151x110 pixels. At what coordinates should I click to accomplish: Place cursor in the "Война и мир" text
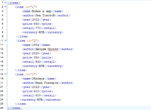coord(40,11)
